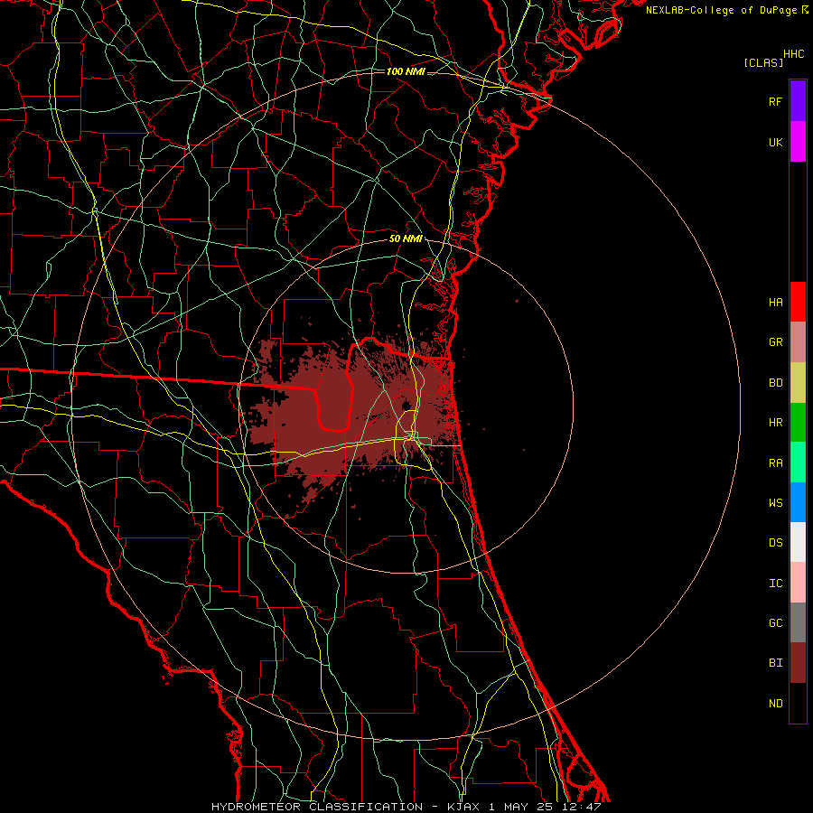Click the GC legend label
Image resolution: width=813 pixels, height=813 pixels.
[775, 622]
